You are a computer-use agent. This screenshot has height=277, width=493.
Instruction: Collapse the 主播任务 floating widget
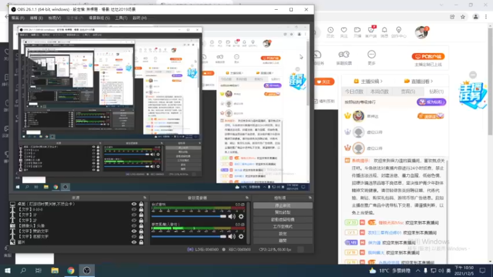[x=473, y=74]
